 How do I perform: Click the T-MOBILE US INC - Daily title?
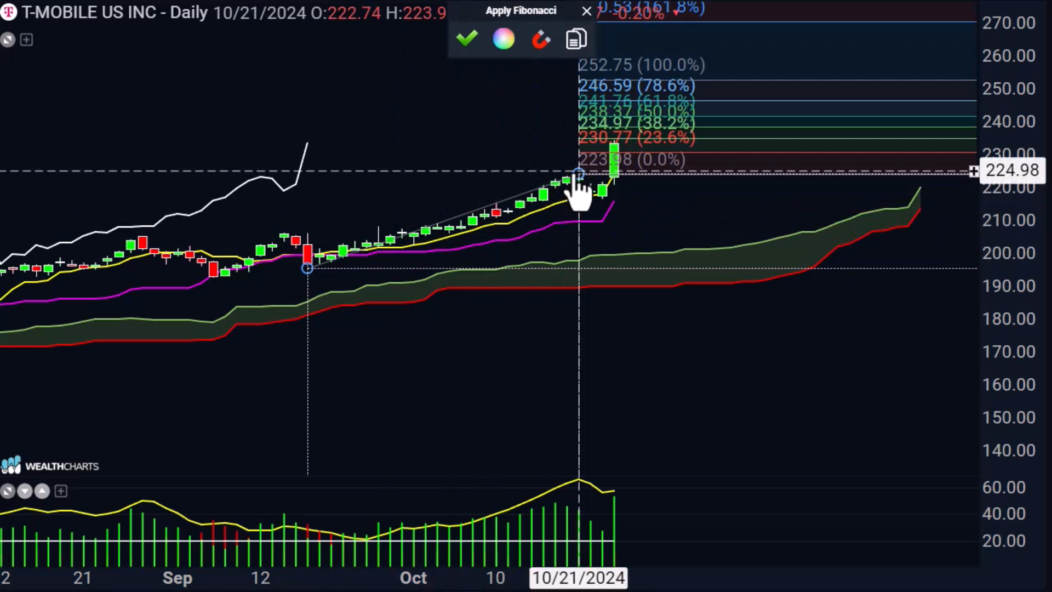pos(115,13)
